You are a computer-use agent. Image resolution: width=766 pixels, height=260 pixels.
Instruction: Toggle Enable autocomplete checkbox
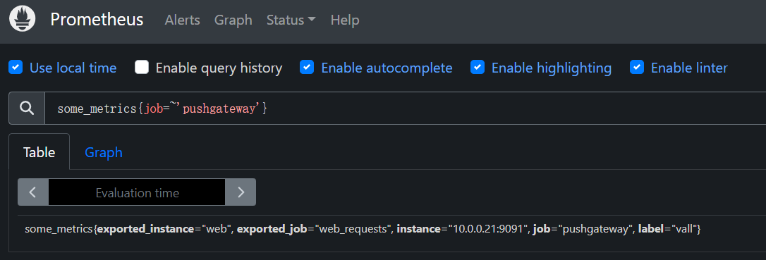pyautogui.click(x=307, y=68)
